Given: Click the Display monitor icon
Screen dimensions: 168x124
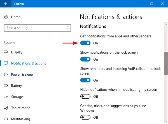Looking at the screenshot, I should [x=6, y=52].
